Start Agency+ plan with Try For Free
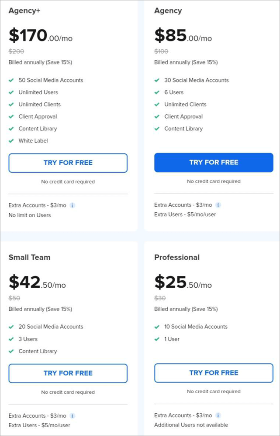 click(68, 163)
